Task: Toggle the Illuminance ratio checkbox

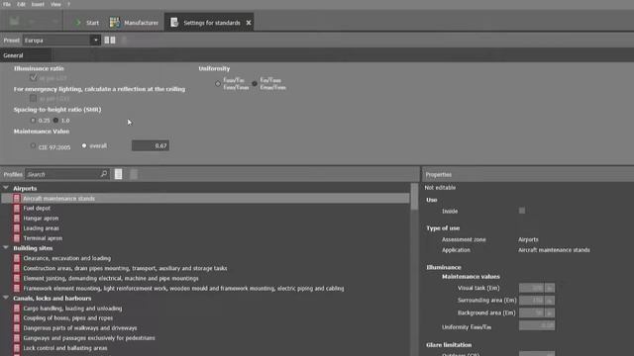Action: (x=33, y=77)
